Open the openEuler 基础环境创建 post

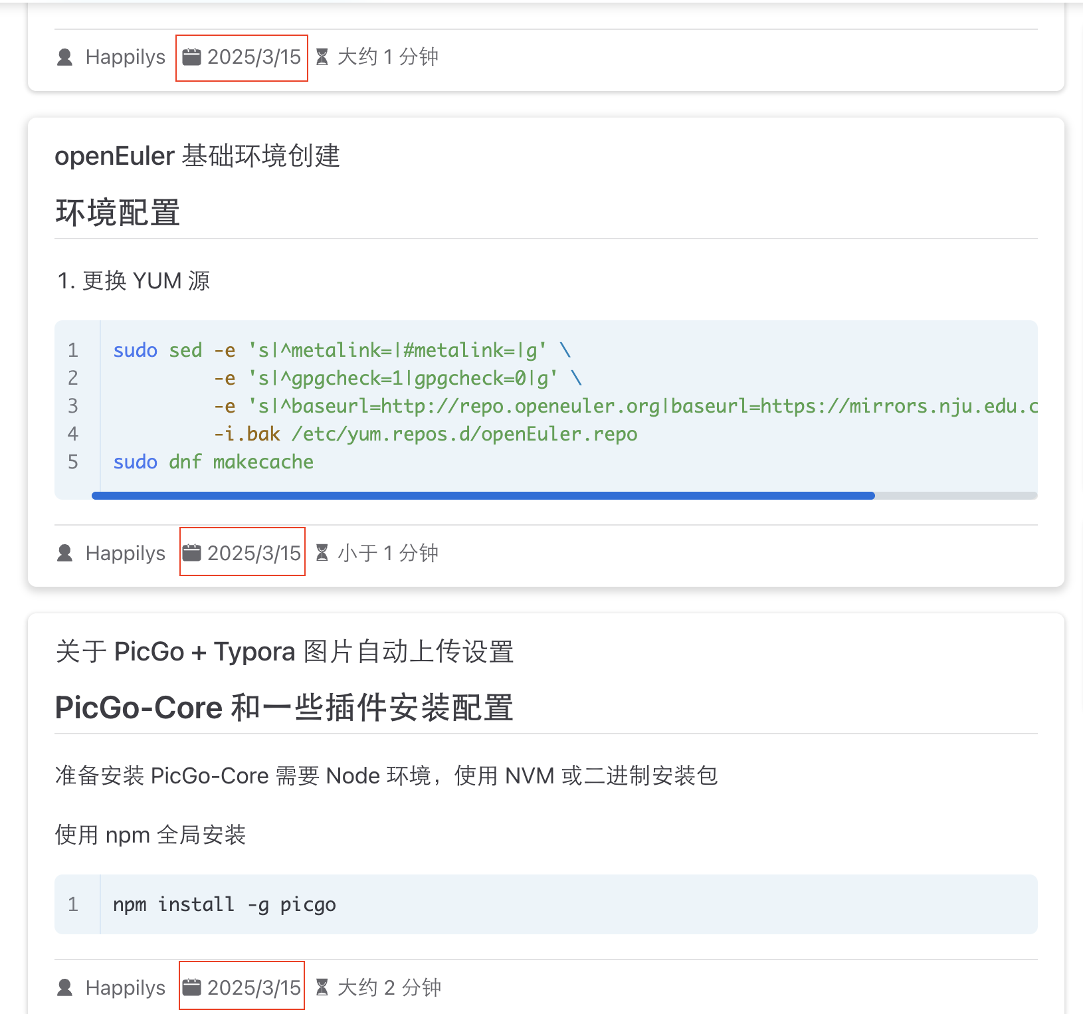pyautogui.click(x=197, y=155)
